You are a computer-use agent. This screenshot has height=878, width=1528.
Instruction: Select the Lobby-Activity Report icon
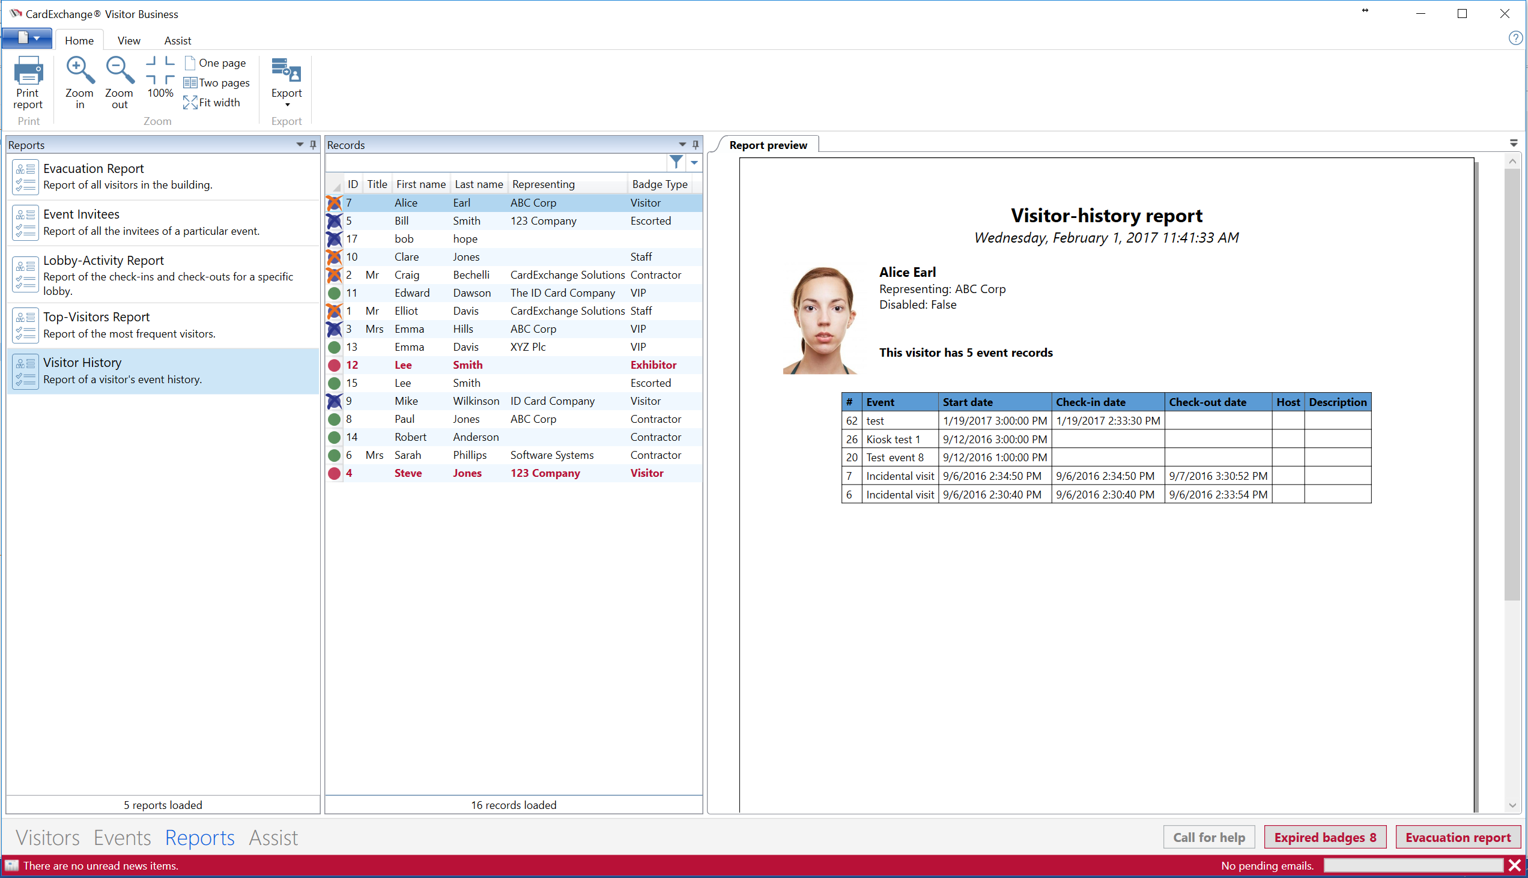(25, 275)
